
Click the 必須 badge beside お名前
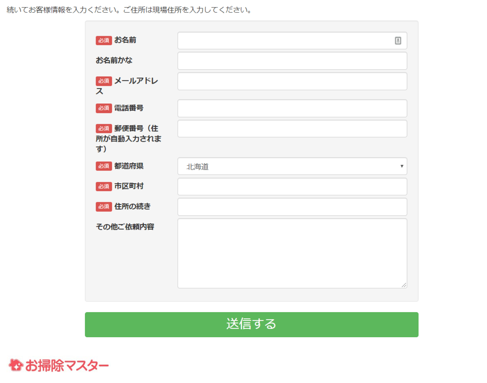104,40
